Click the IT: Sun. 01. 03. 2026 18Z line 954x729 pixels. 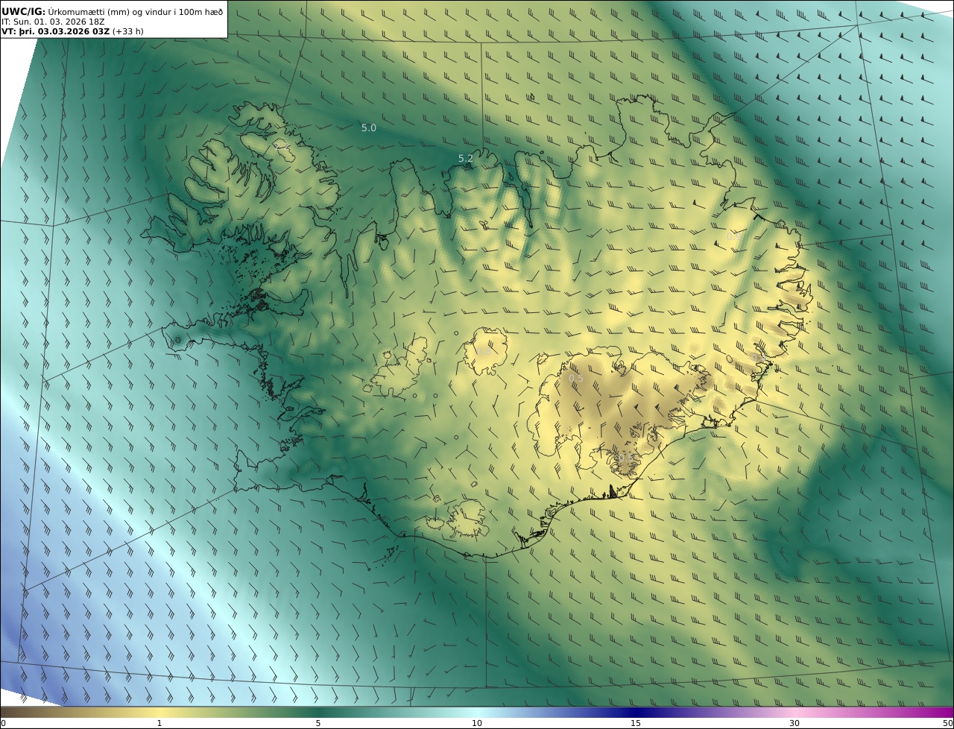coord(52,22)
